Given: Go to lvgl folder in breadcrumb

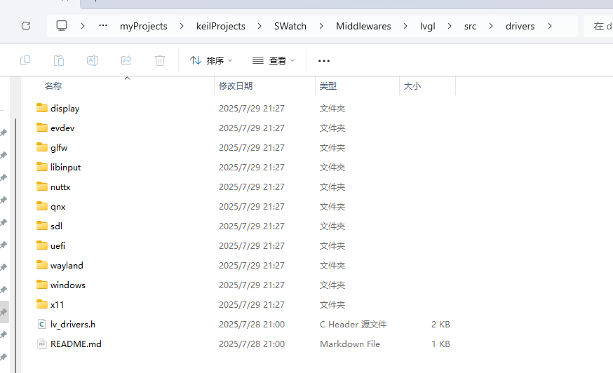Looking at the screenshot, I should 427,26.
